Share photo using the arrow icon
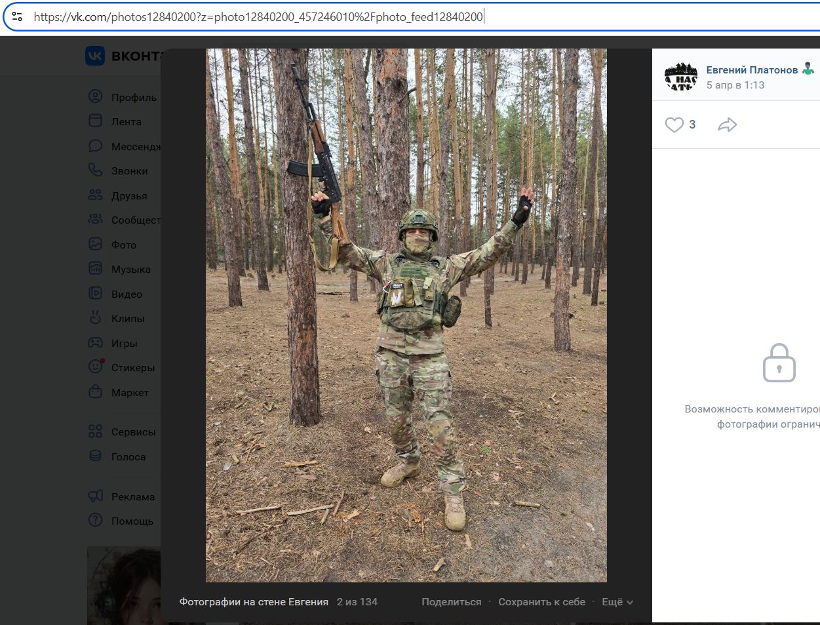This screenshot has width=820, height=625. (728, 125)
